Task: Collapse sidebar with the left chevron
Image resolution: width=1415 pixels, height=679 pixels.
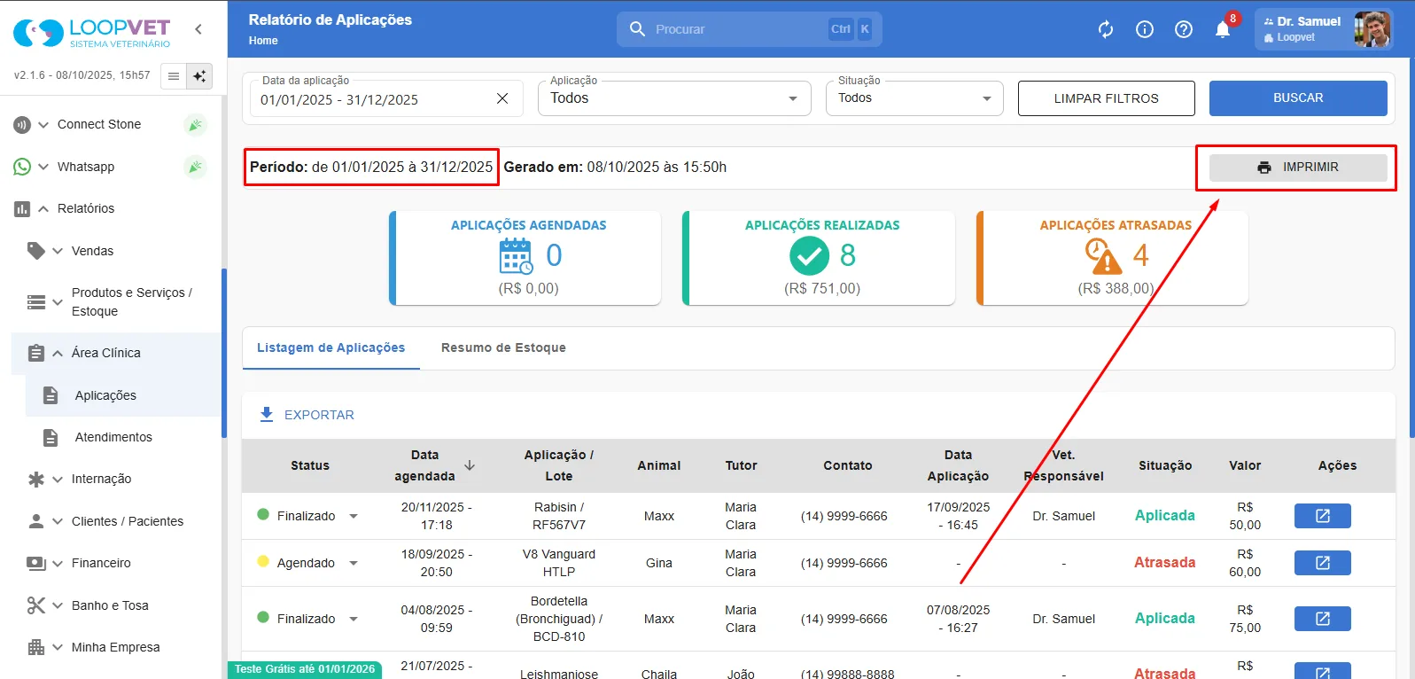Action: coord(198,29)
